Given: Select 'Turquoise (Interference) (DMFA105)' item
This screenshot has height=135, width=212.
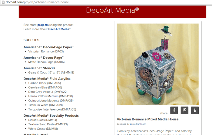Looking at the screenshot, I should [52, 109].
